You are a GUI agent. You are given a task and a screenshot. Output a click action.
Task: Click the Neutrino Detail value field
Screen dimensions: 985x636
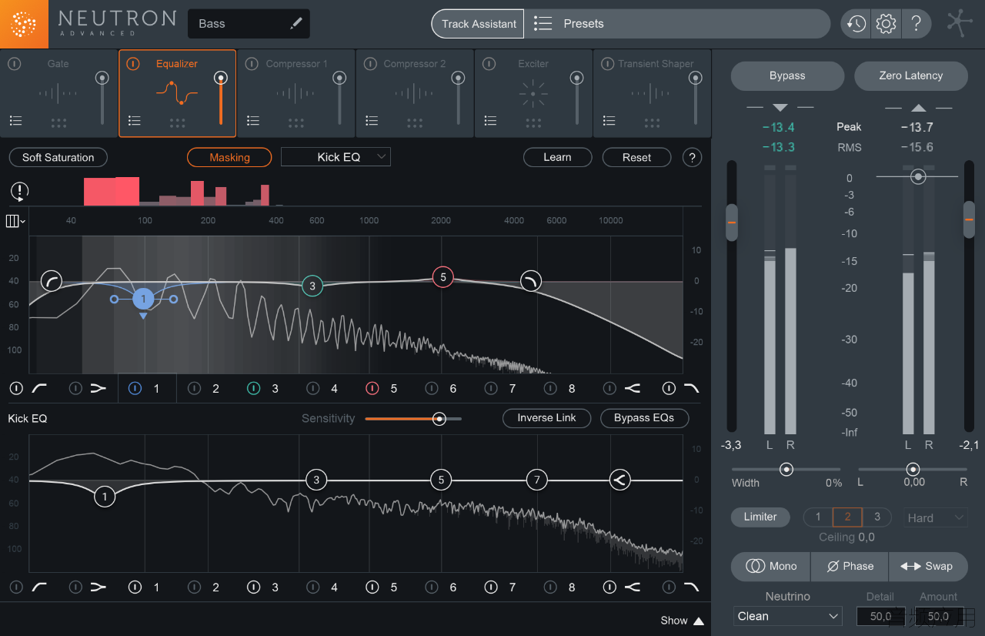point(880,616)
